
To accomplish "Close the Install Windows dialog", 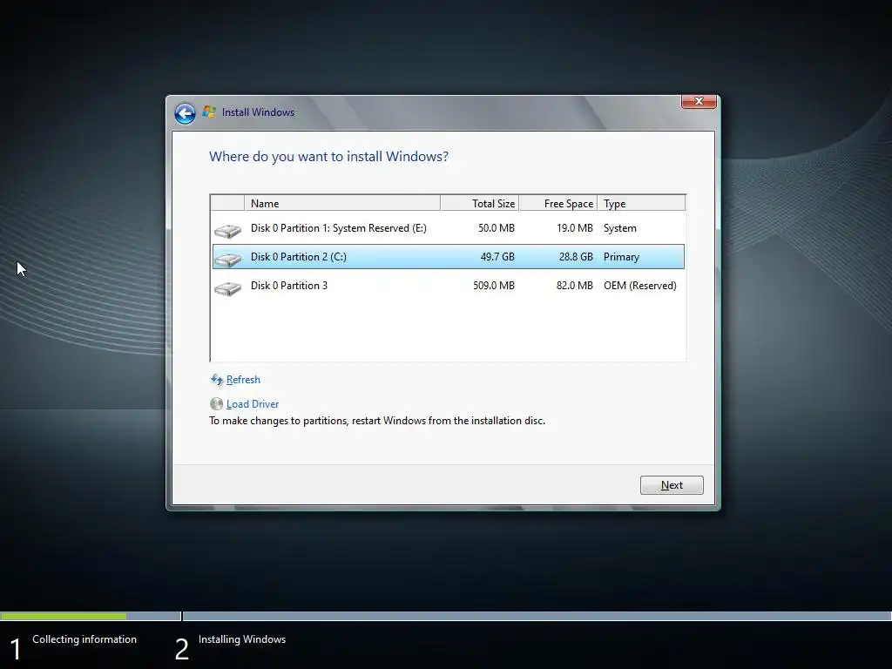I will 699,101.
